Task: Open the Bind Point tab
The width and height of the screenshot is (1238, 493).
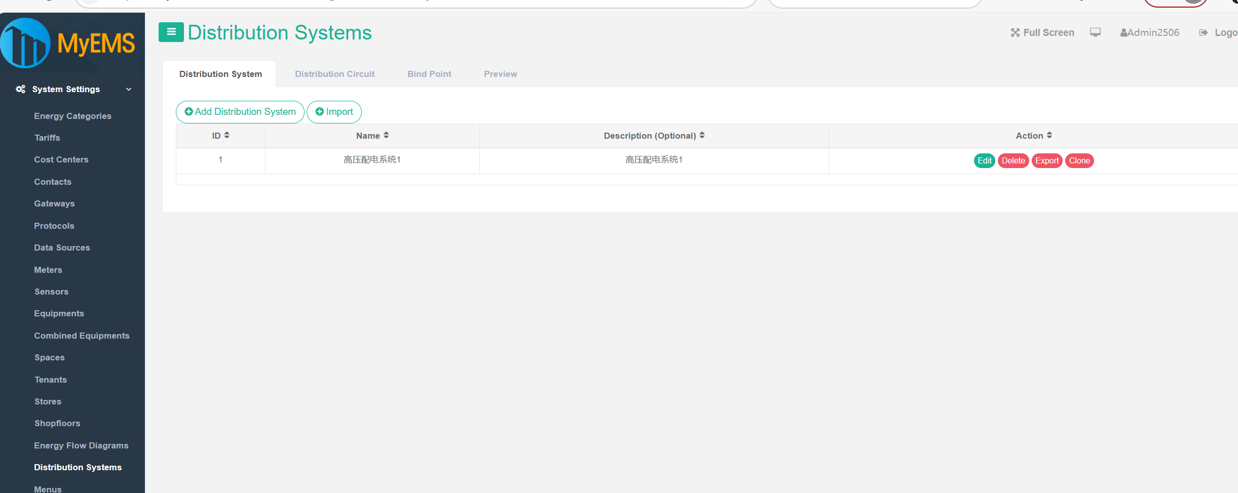Action: (429, 74)
